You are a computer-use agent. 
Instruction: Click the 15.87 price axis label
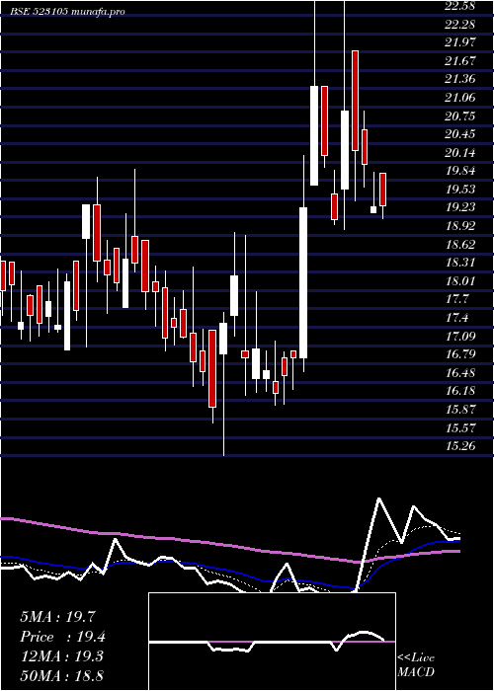pos(460,410)
